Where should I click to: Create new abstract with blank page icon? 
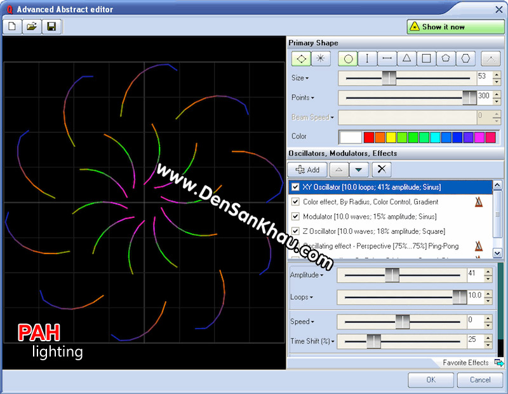12,26
